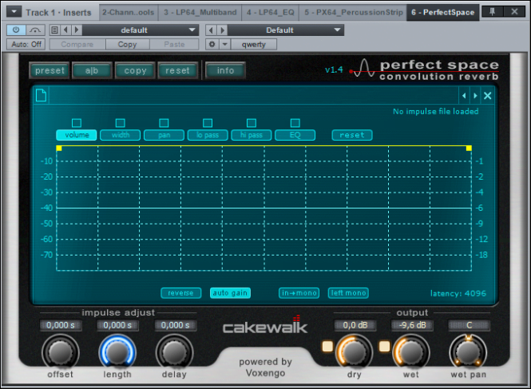Click the 'qwerty' field
Screen dimensions: 531x389
coord(254,45)
